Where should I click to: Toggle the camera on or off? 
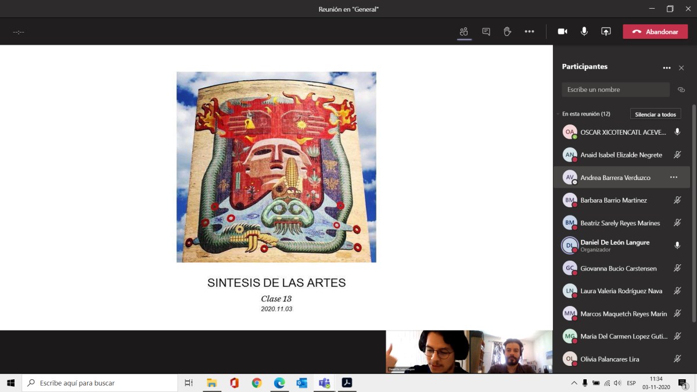562,32
